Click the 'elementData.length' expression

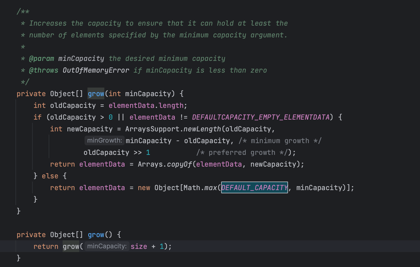coord(146,105)
